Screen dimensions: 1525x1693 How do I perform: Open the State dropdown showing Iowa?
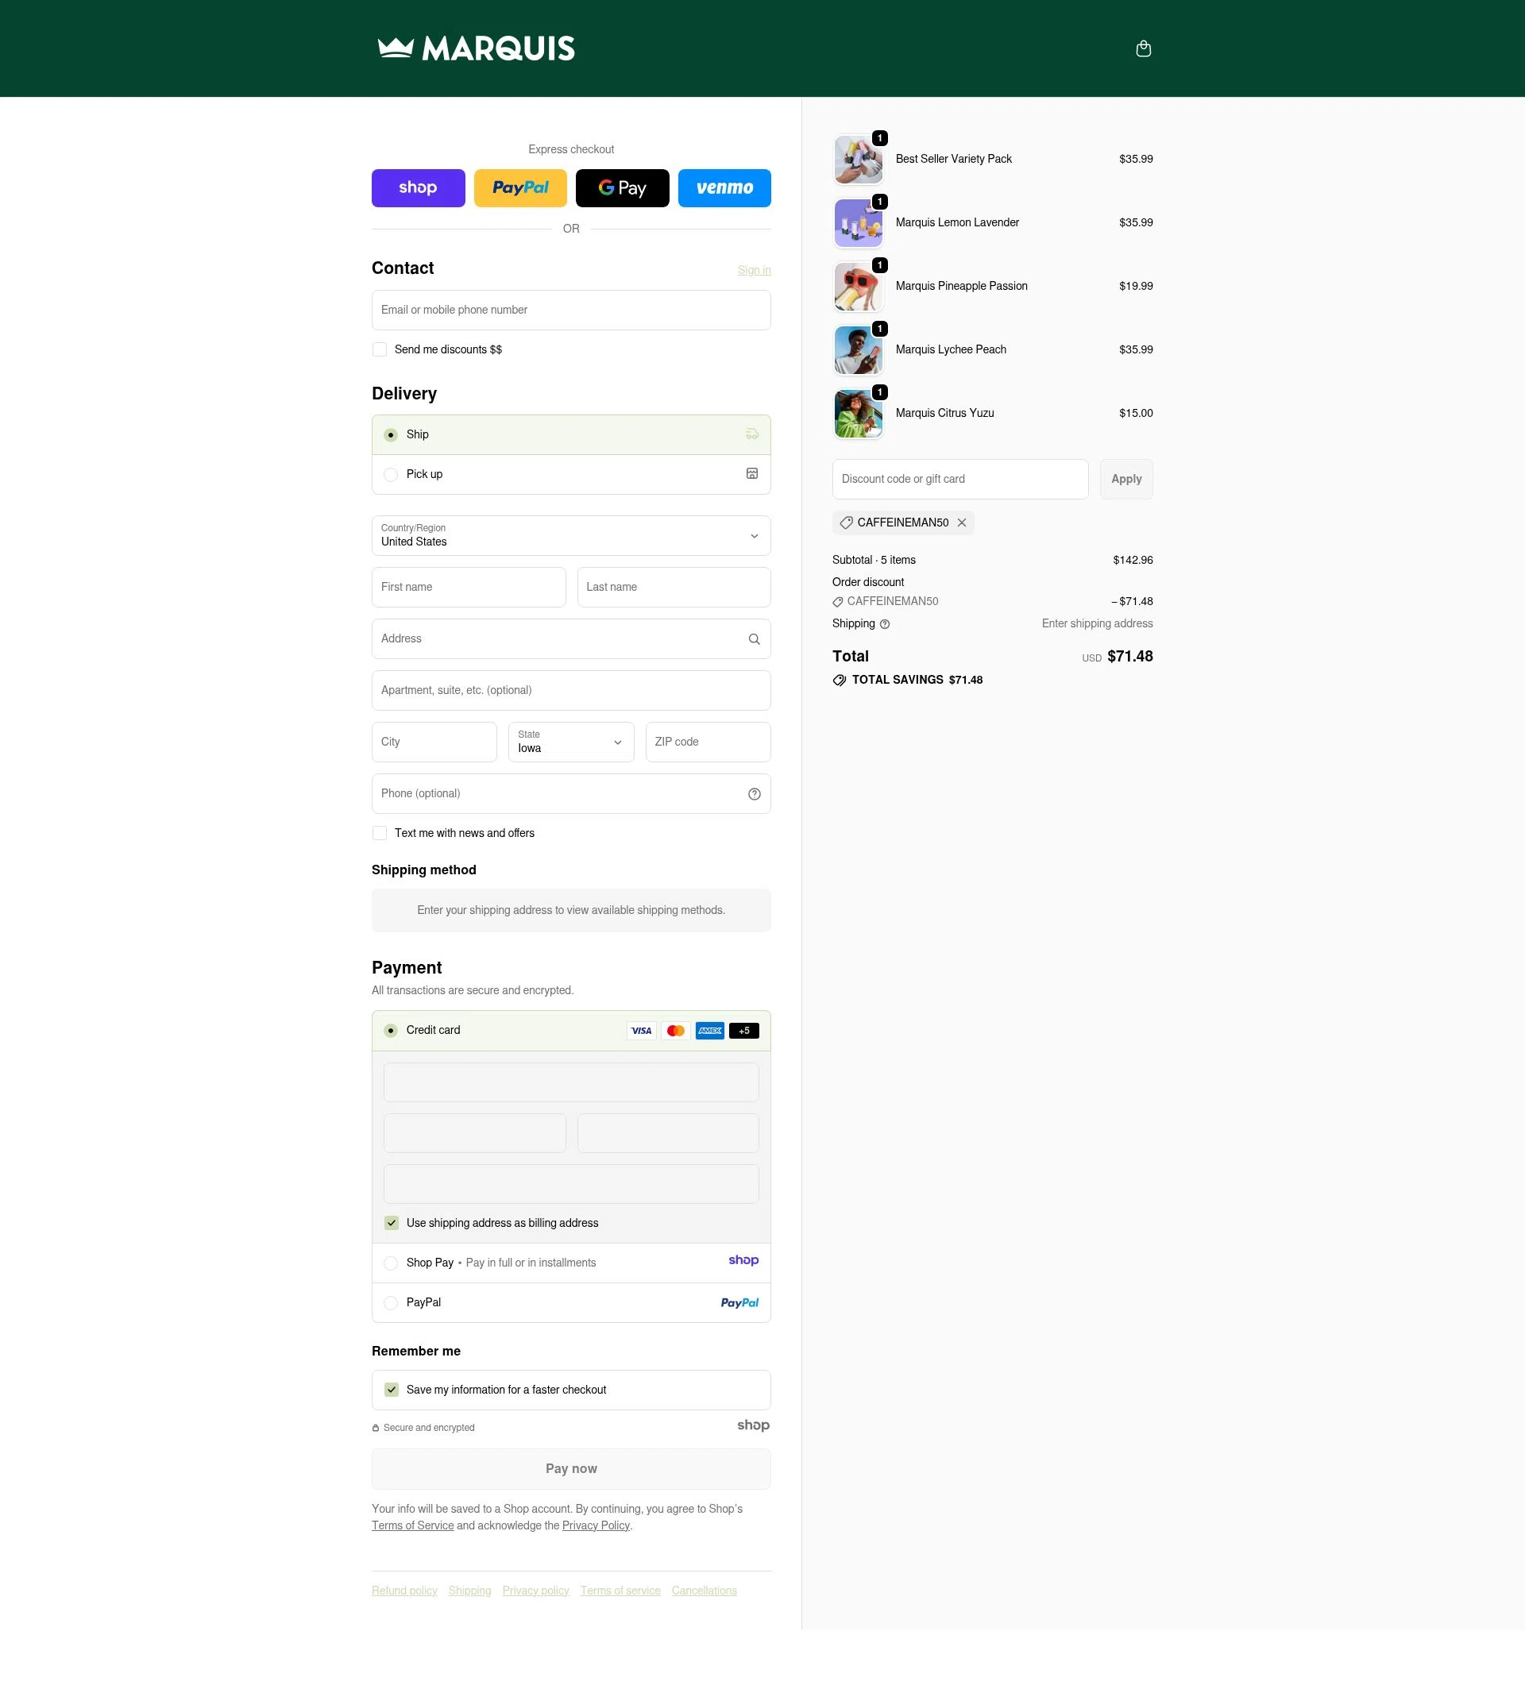click(570, 742)
